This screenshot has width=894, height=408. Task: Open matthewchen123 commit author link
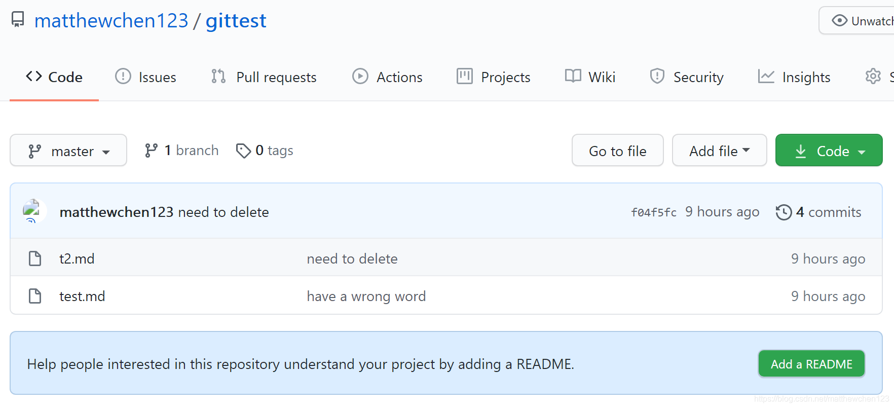click(x=117, y=212)
